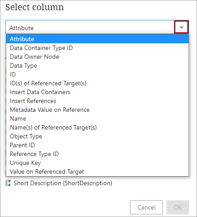197x217 pixels.
Task: Pick Metadata Value on Reference
Action: point(97,110)
